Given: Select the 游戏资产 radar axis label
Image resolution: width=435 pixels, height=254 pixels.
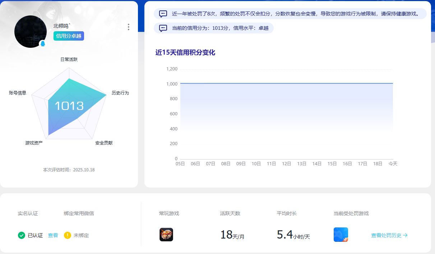Looking at the screenshot, I should [34, 143].
